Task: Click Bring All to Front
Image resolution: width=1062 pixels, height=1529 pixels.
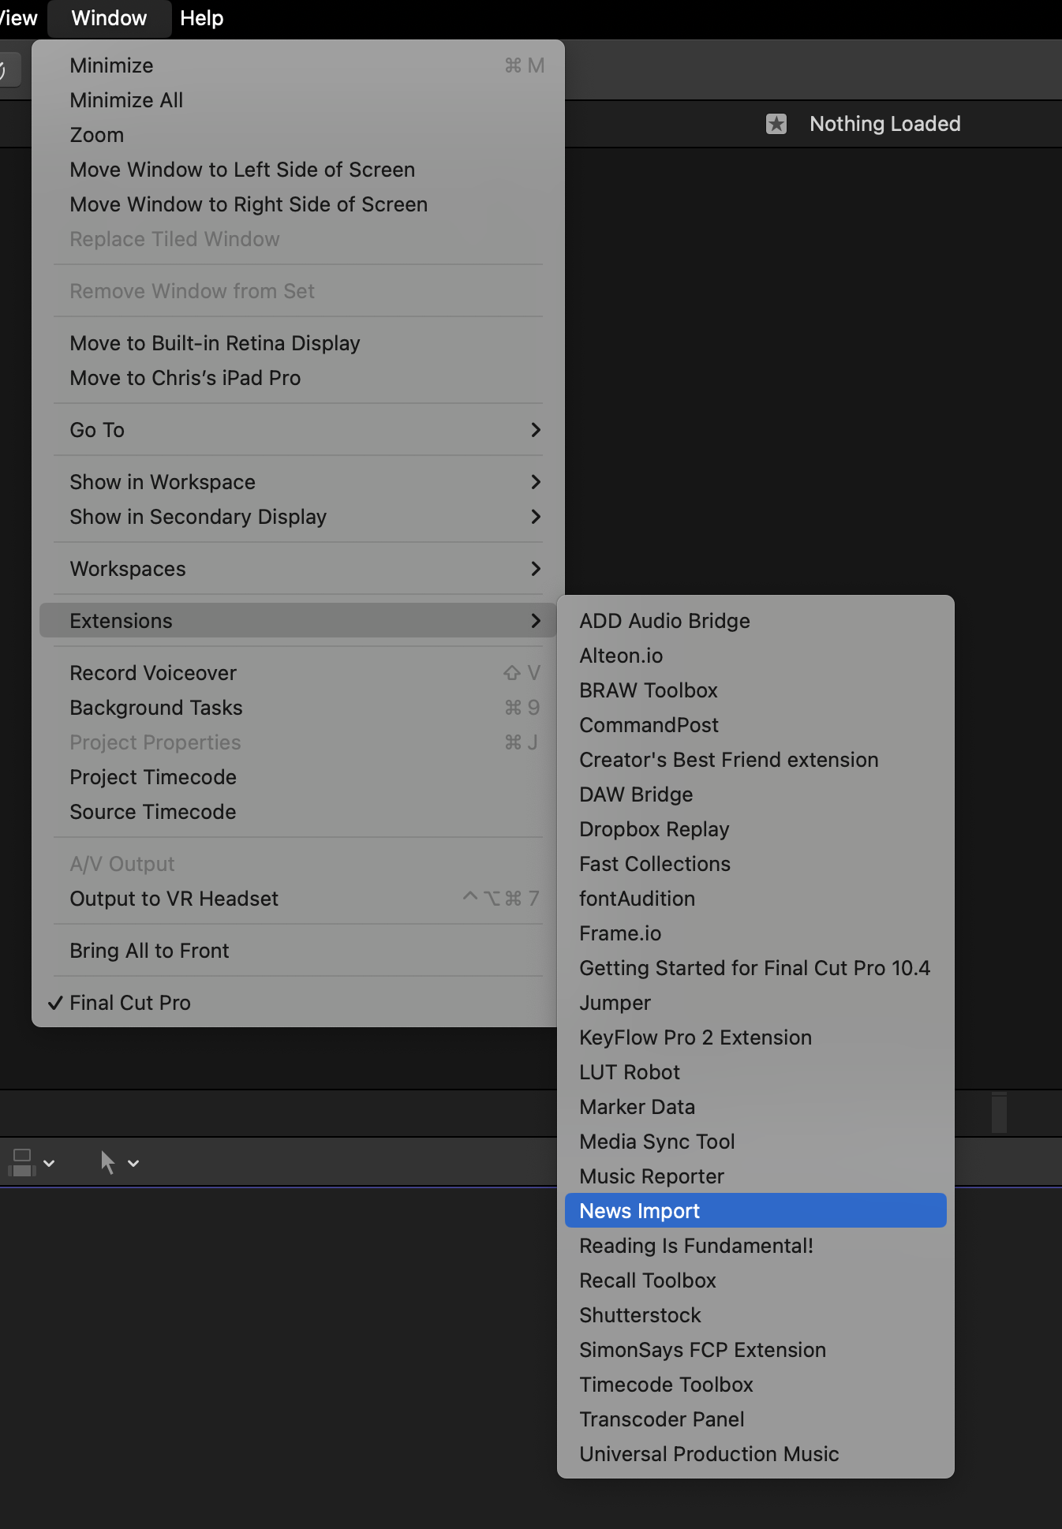Action: (149, 951)
